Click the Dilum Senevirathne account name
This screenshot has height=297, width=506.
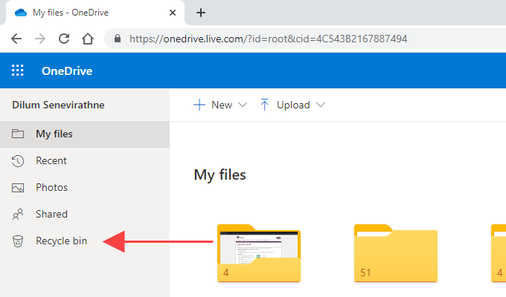point(58,105)
